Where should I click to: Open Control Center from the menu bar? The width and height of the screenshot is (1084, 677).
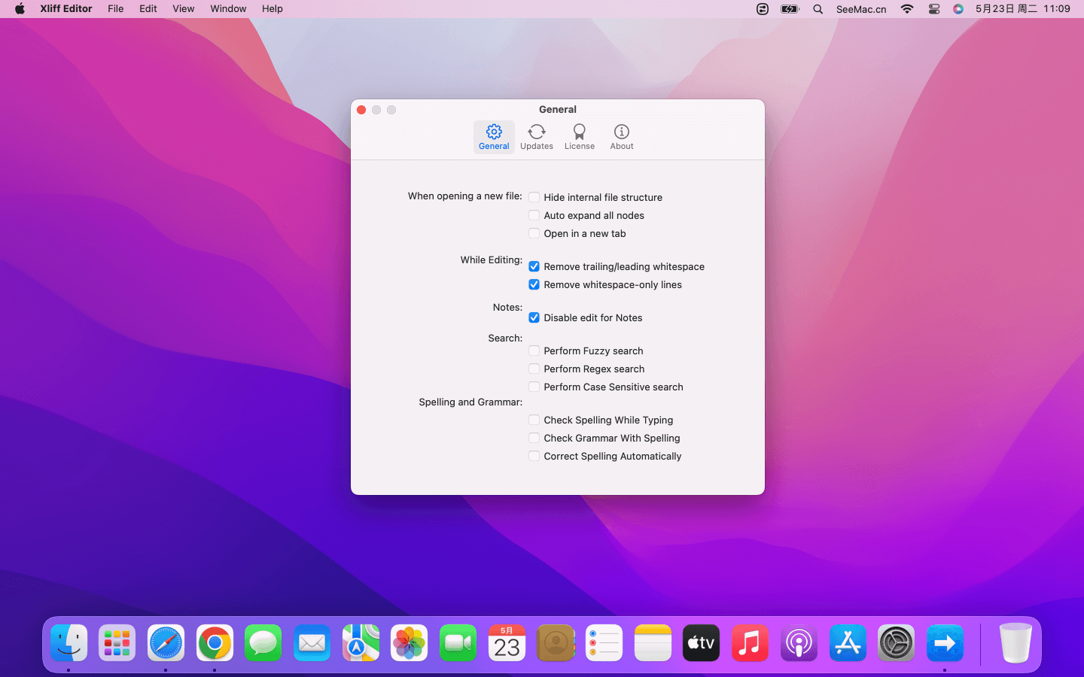point(933,9)
